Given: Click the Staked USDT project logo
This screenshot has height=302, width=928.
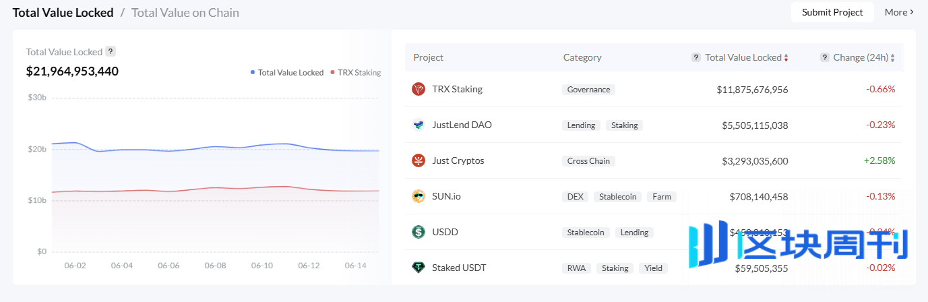Looking at the screenshot, I should (419, 268).
